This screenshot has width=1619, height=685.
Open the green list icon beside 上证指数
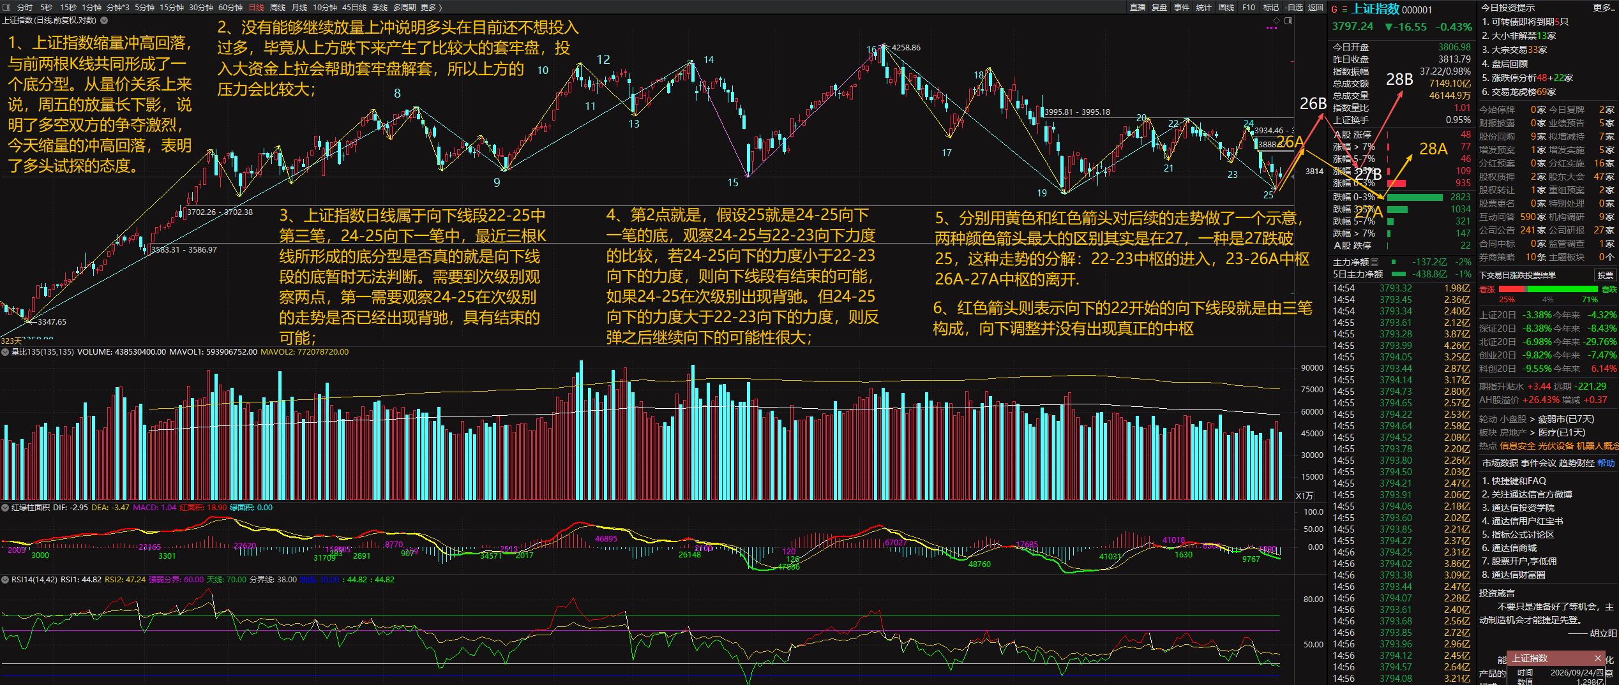coord(1344,9)
